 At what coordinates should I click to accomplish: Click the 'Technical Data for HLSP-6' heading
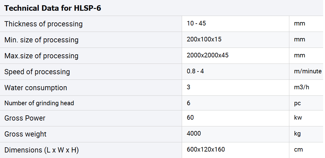click(53, 8)
